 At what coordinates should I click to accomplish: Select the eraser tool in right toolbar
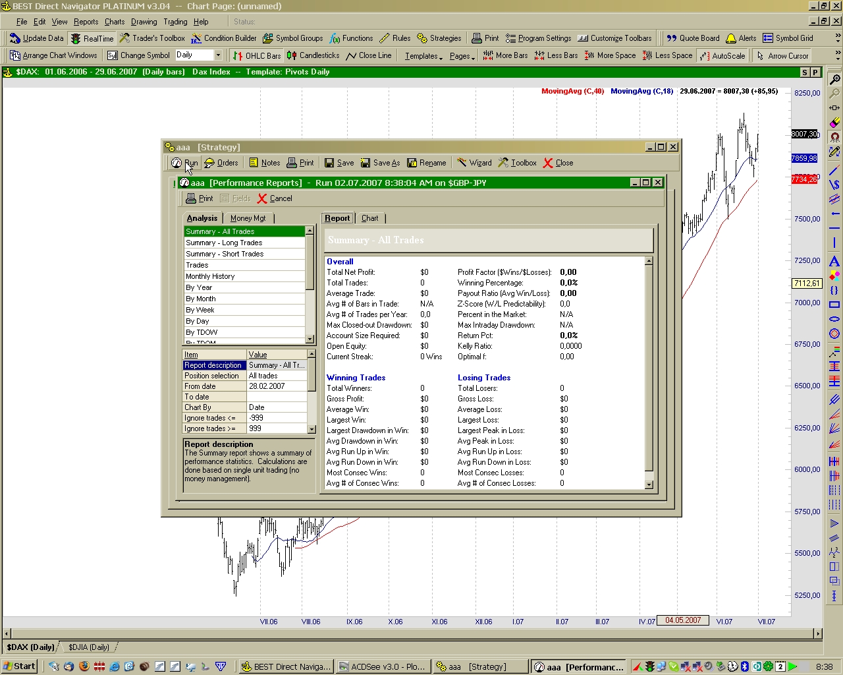[x=834, y=122]
